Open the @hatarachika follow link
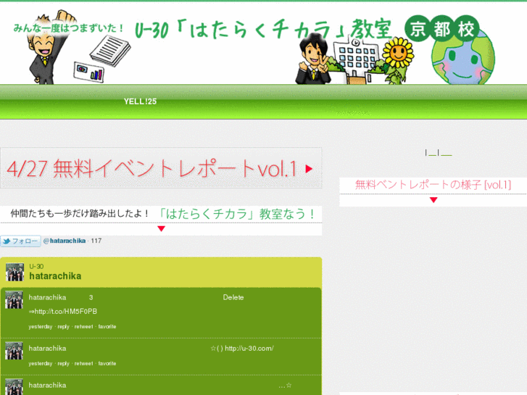527x395 pixels. point(65,241)
